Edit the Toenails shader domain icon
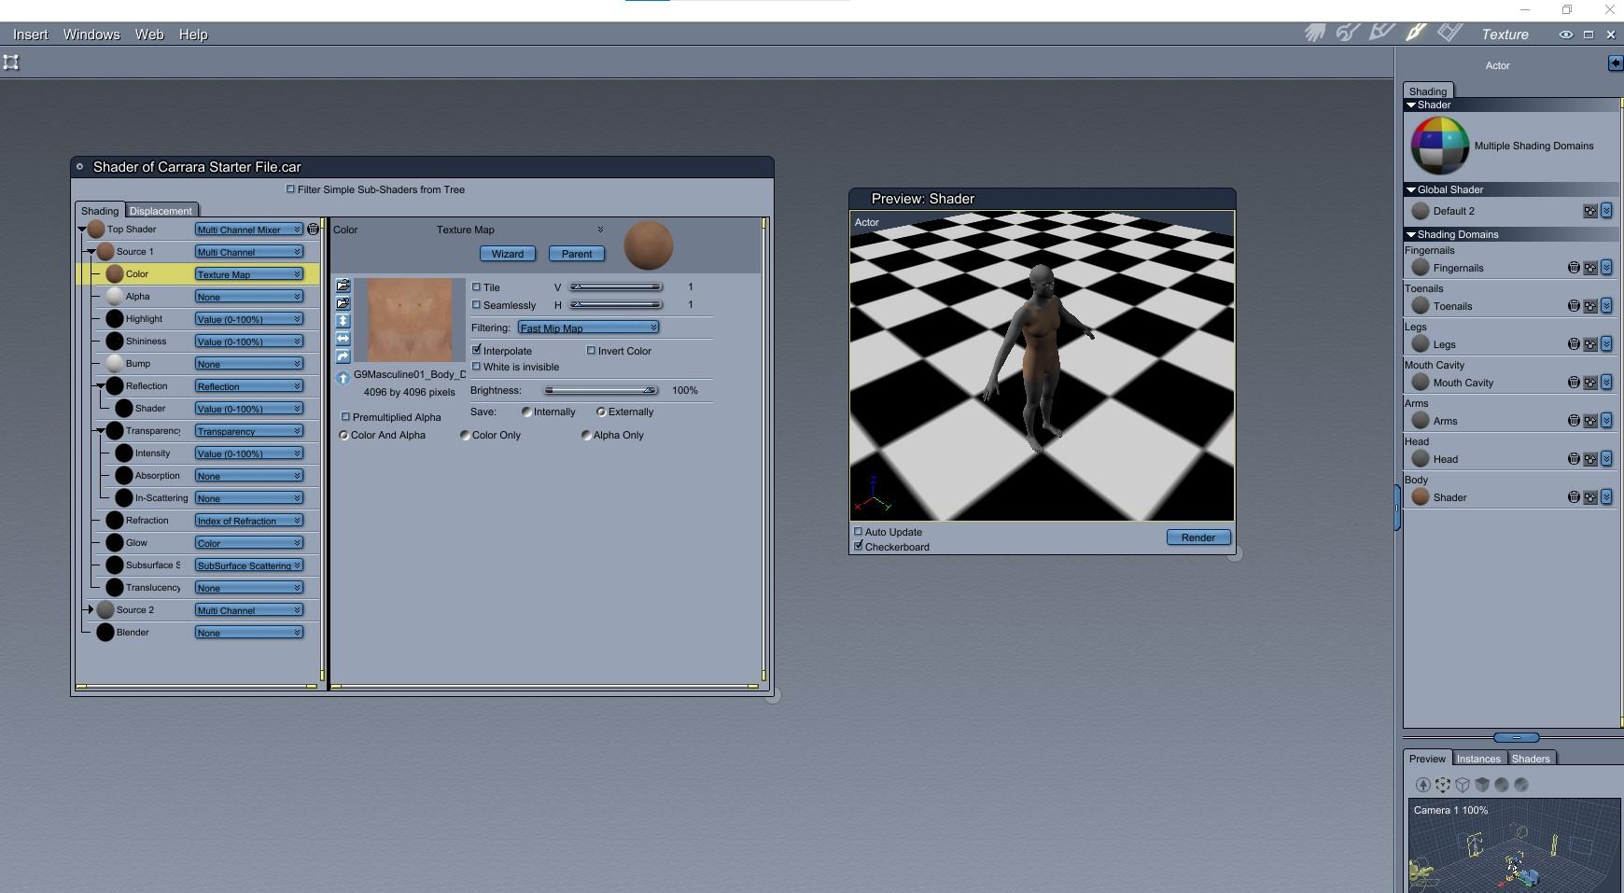The image size is (1624, 893). pyautogui.click(x=1590, y=306)
